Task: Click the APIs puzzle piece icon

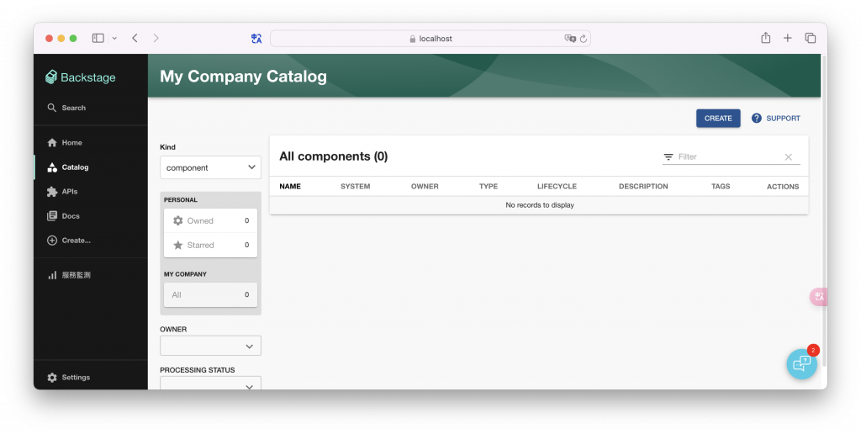Action: (52, 192)
